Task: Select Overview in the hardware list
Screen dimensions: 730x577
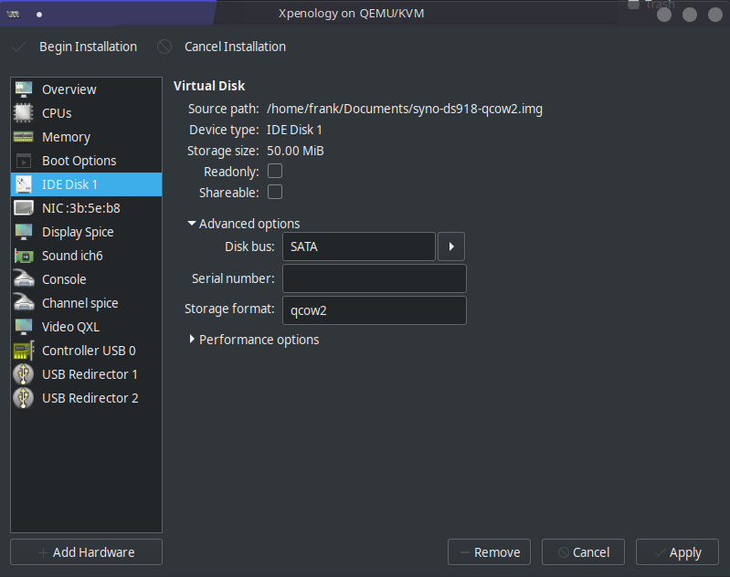Action: 86,89
